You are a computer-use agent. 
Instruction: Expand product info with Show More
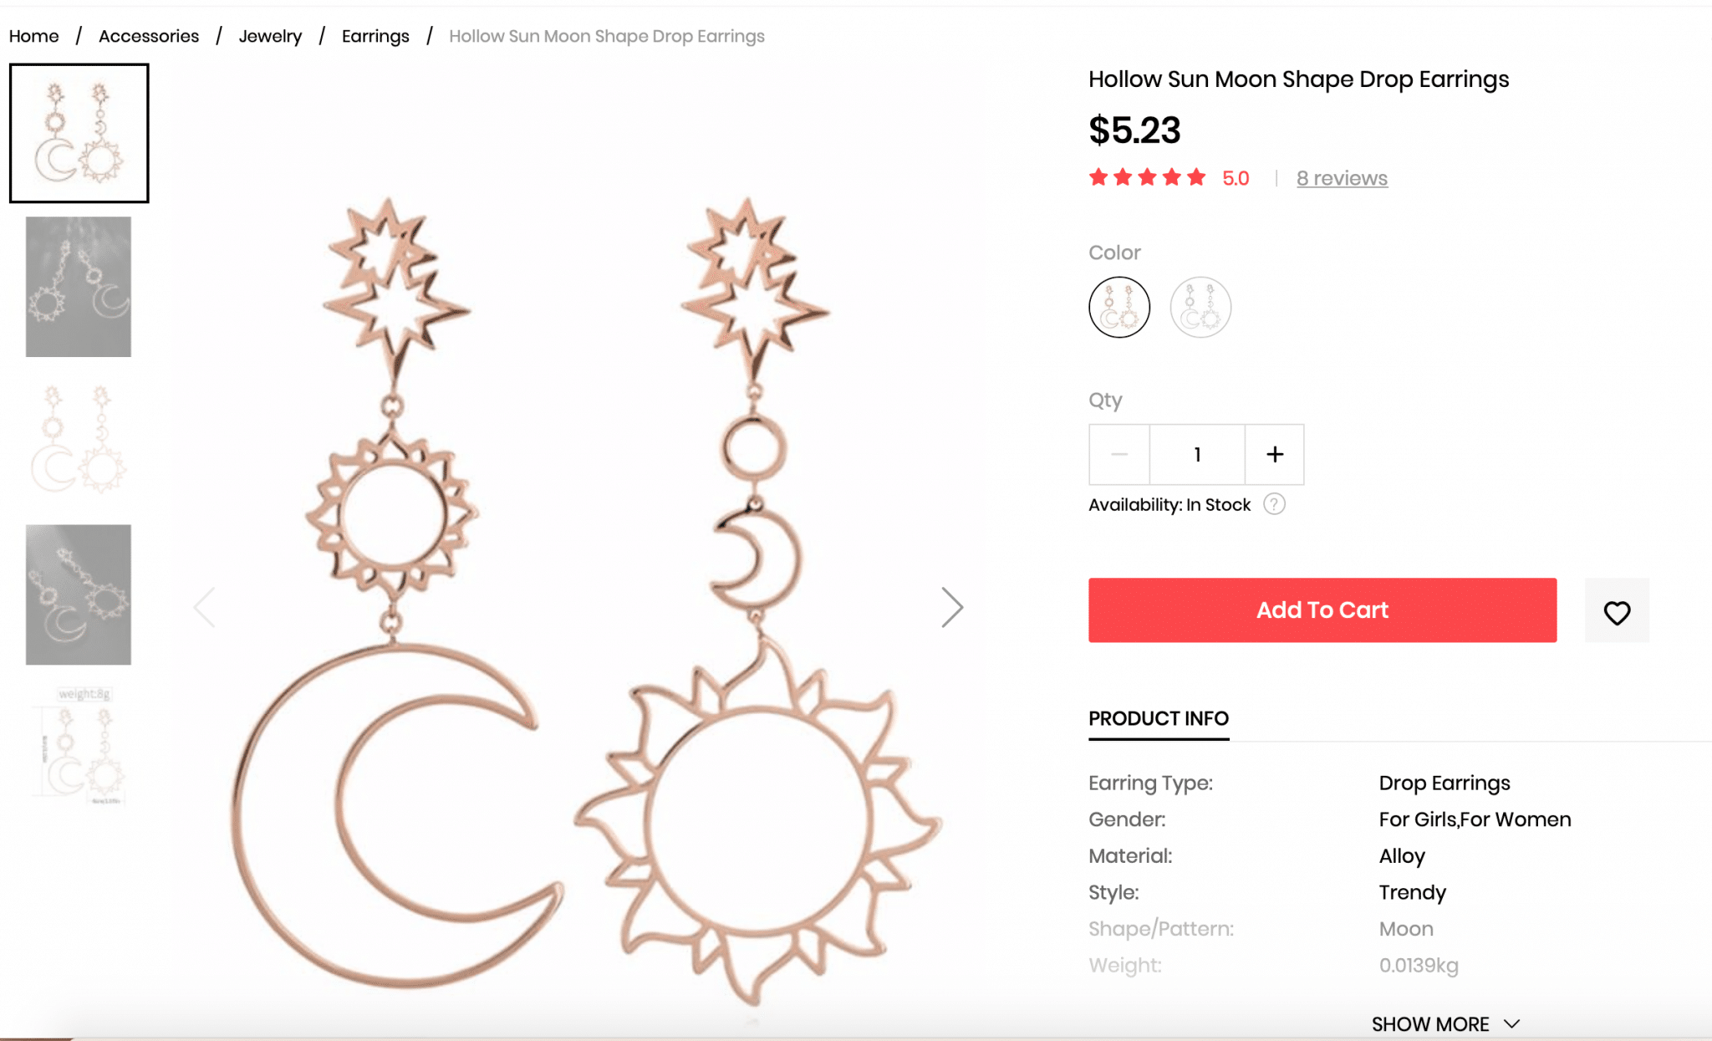pos(1444,1023)
